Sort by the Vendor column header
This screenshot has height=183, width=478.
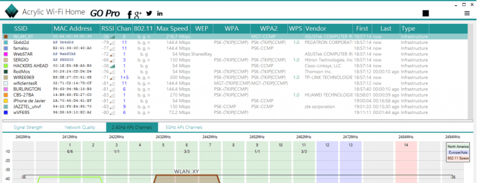pos(328,29)
